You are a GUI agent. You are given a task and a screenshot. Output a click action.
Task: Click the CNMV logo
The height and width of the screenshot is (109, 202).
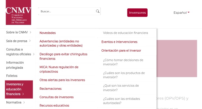19,12
